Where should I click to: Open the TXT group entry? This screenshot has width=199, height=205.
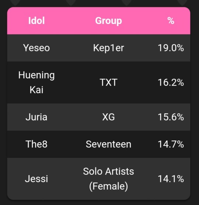(109, 82)
